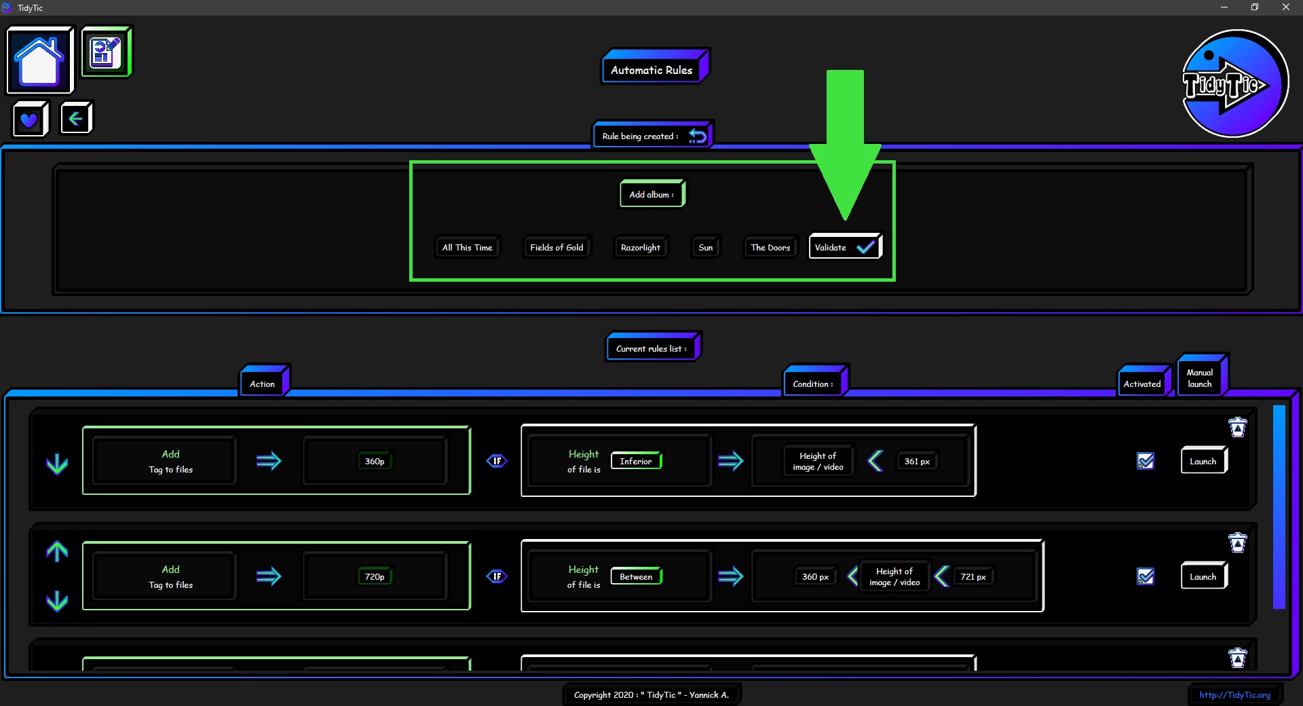Go back with the left arrow icon
Image resolution: width=1303 pixels, height=706 pixels.
76,119
